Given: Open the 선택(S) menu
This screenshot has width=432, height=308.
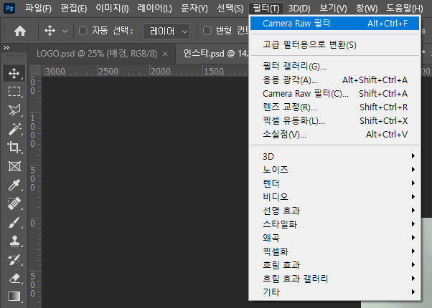Looking at the screenshot, I should coord(230,9).
